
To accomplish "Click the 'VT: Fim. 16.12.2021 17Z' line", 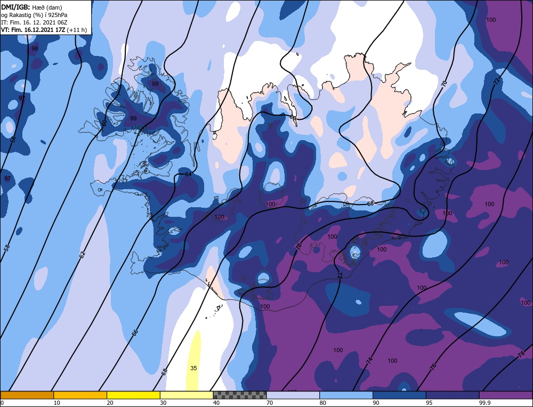I will 33,30.
